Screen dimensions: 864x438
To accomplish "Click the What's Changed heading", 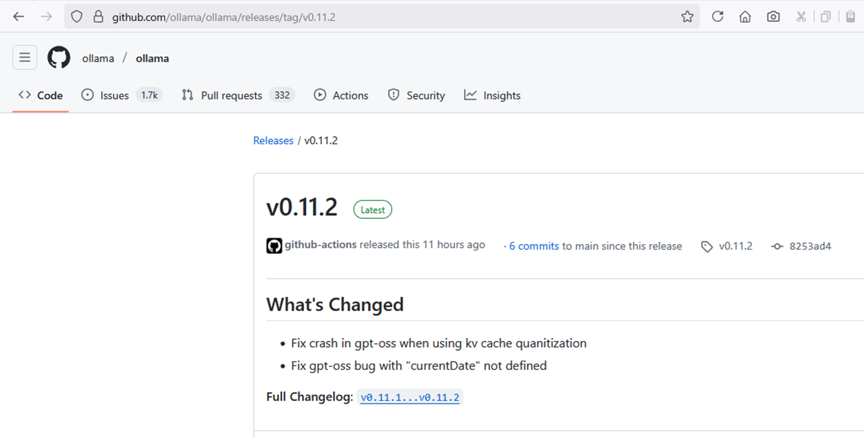I will (x=335, y=304).
